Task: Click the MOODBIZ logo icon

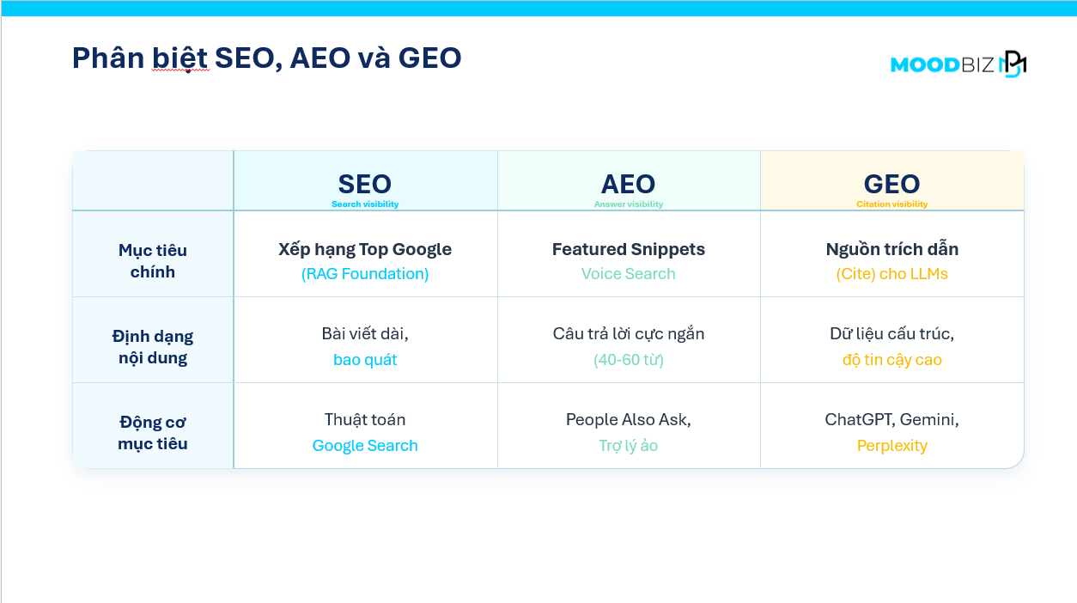Action: 958,64
